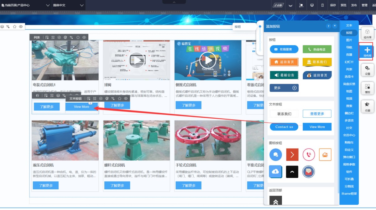Open the 收藏 favorites sidebar button

pyautogui.click(x=368, y=106)
